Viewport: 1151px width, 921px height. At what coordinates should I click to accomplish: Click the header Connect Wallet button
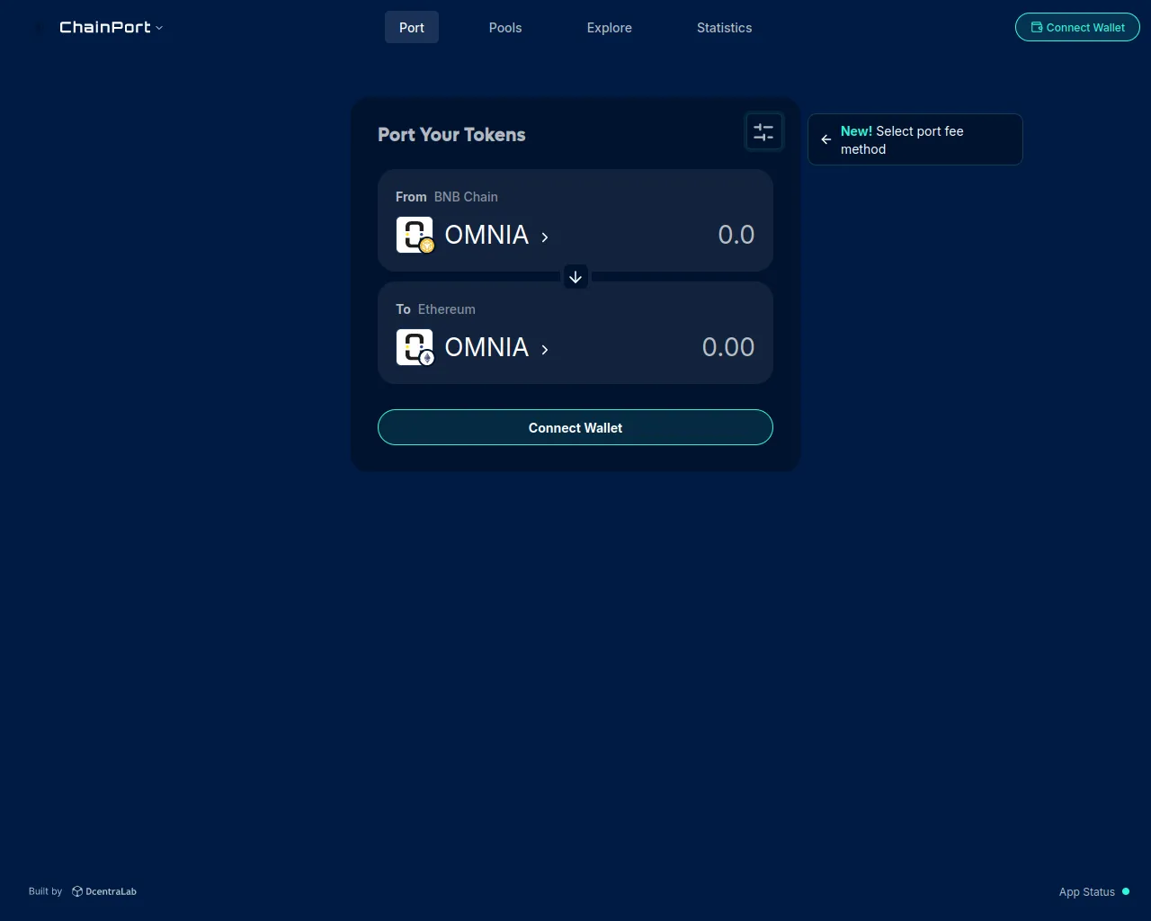coord(1077,27)
